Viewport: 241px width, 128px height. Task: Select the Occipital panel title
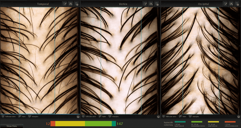coord(204,4)
